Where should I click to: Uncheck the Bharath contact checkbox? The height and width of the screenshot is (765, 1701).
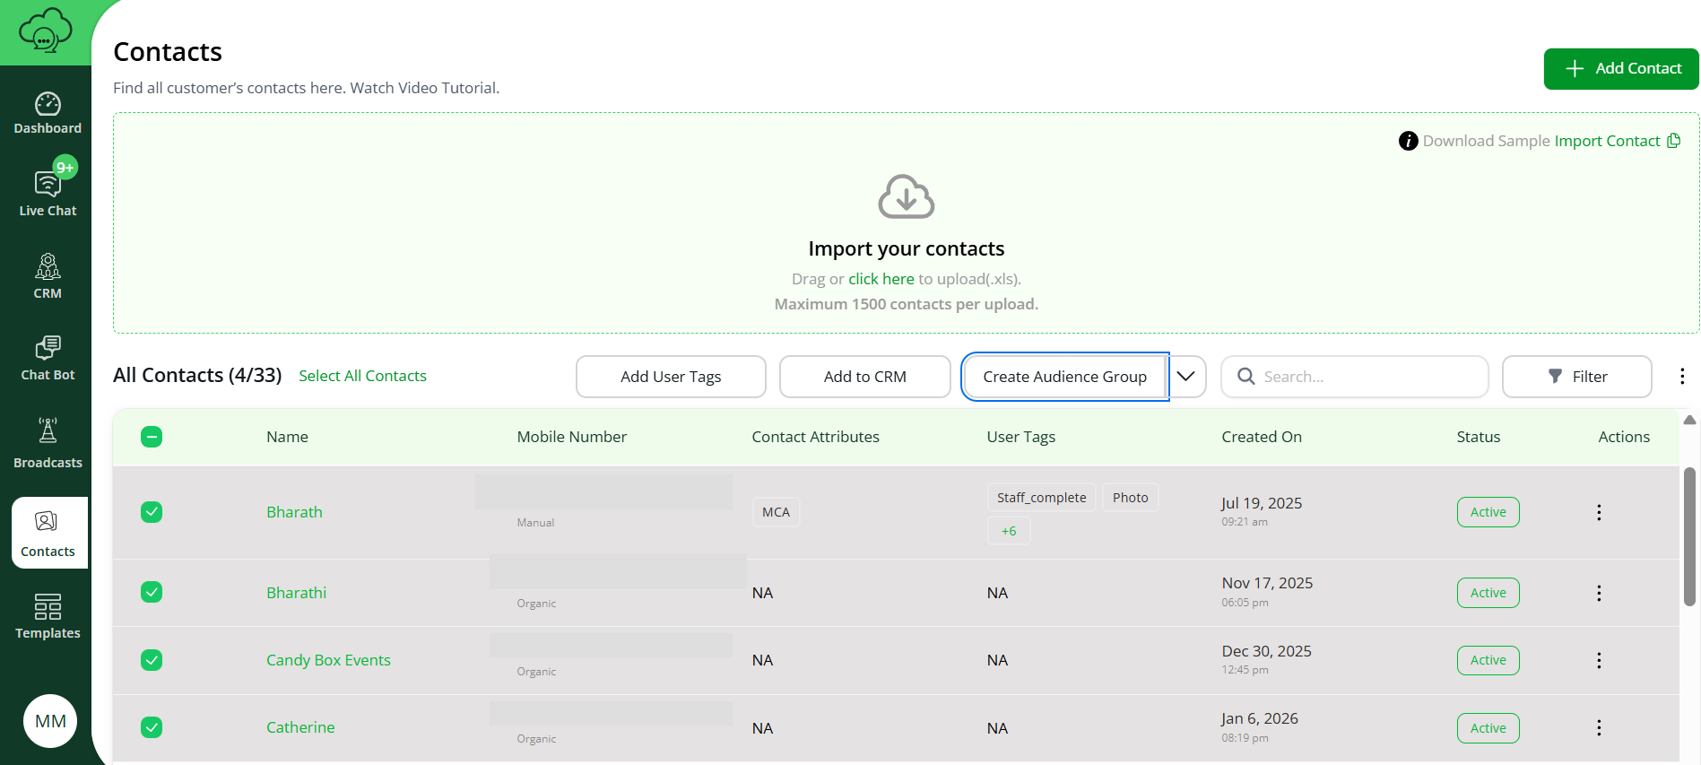(x=152, y=512)
